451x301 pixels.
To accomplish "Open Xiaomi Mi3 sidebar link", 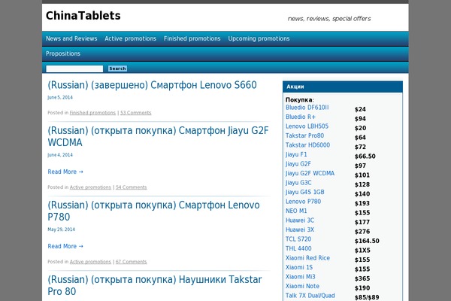I will [300, 277].
